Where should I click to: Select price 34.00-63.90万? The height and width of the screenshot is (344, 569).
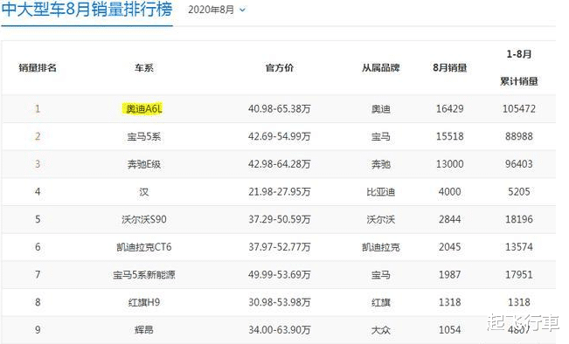pos(280,330)
